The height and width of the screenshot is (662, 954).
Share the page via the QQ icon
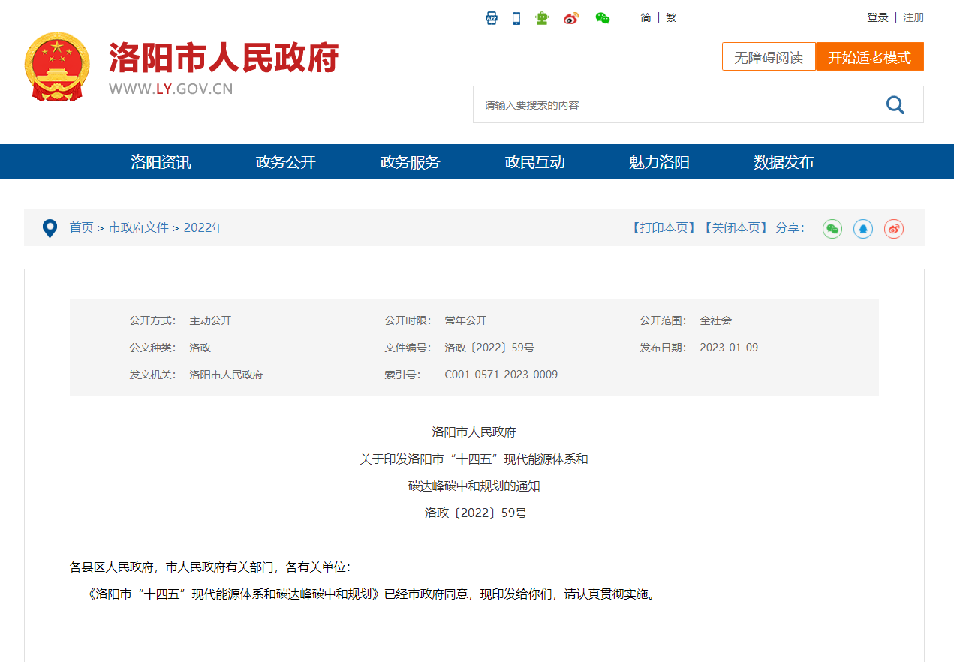click(x=862, y=228)
